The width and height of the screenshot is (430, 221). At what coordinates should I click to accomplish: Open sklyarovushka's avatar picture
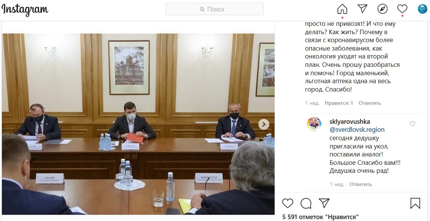pyautogui.click(x=314, y=124)
